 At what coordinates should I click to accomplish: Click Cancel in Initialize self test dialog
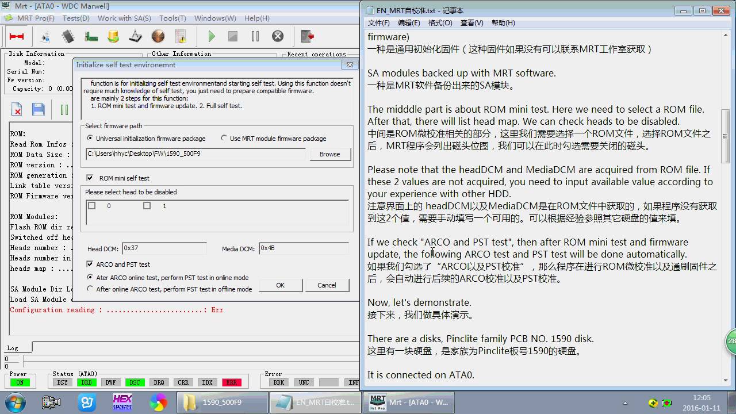tap(327, 285)
